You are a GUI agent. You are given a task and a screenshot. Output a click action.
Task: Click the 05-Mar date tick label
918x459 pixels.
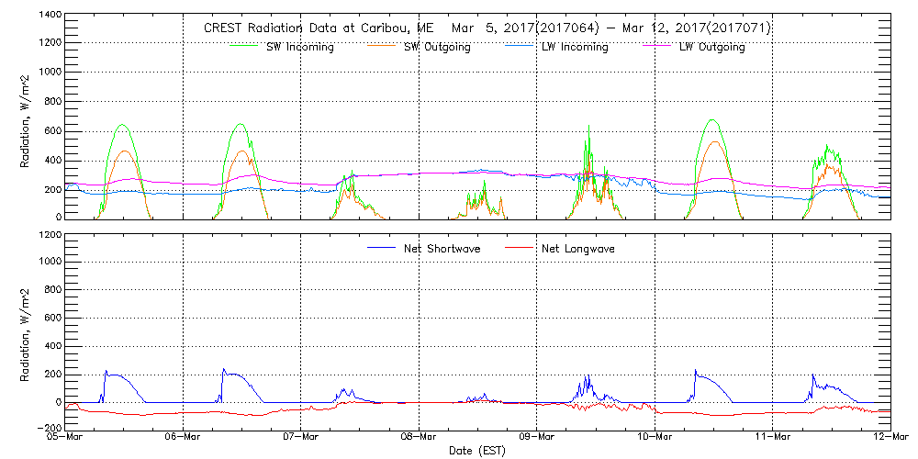[65, 439]
